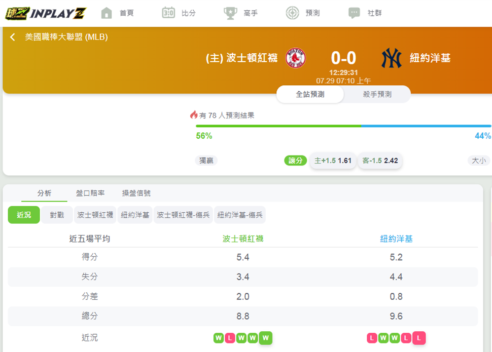492x352 pixels.
Task: Go back using the left chevron arrow
Action: tap(12, 37)
